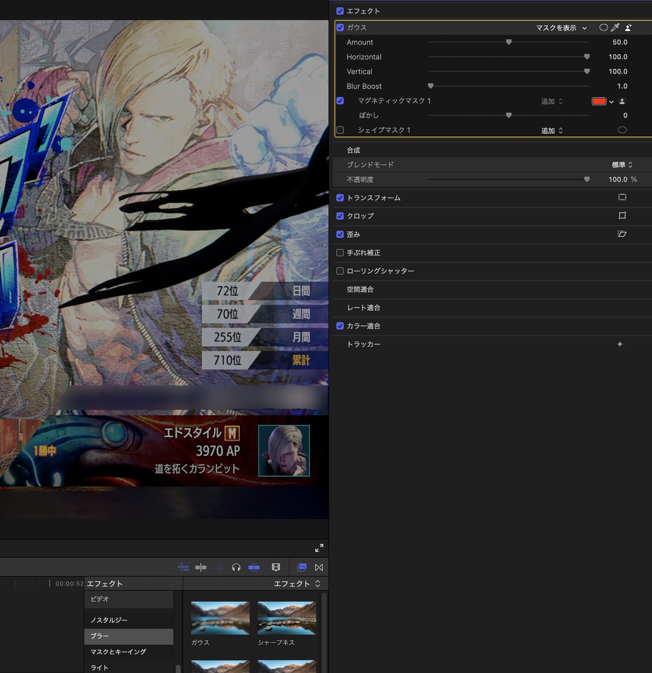Click the Blur Boost slider handle
652x673 pixels.
[x=431, y=86]
